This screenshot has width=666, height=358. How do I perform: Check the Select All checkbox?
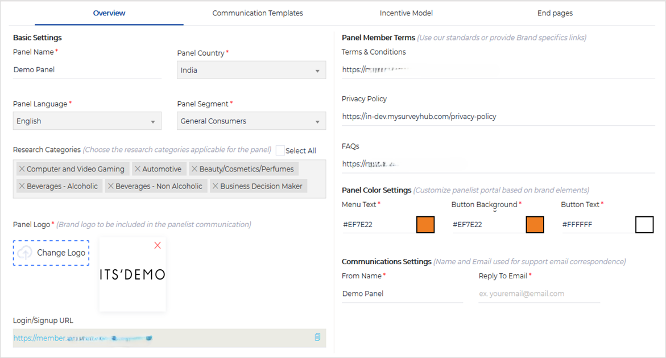pos(280,151)
